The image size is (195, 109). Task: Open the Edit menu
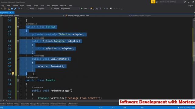(3, 5)
